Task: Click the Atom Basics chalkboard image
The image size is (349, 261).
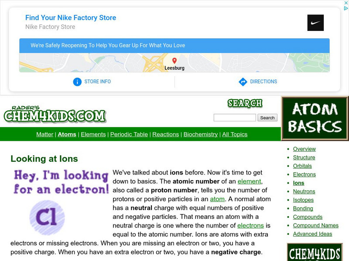Action: (315, 118)
